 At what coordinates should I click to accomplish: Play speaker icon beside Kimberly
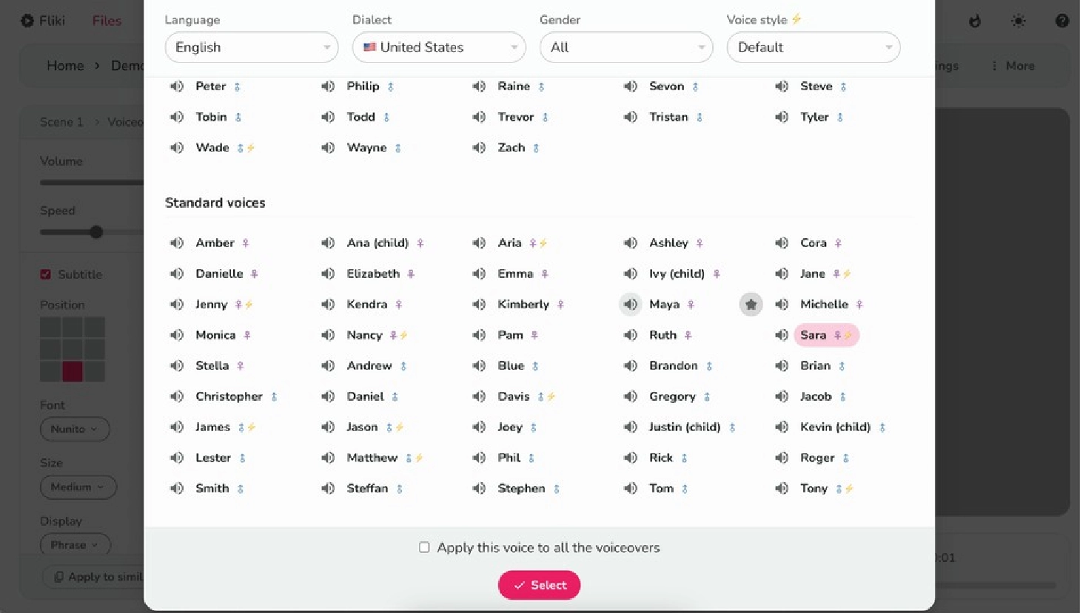pyautogui.click(x=479, y=304)
